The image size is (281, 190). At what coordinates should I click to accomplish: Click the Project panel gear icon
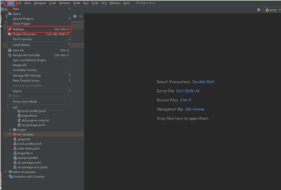[x=75, y=16]
